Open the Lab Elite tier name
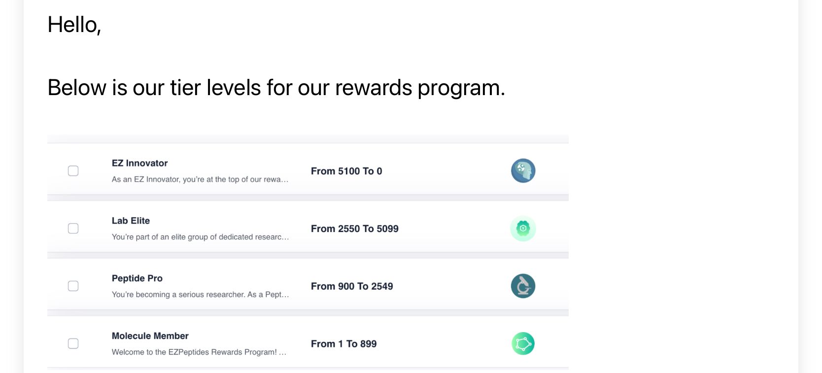822x373 pixels. click(x=131, y=221)
